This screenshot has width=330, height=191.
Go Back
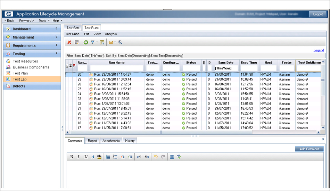tap(9, 20)
